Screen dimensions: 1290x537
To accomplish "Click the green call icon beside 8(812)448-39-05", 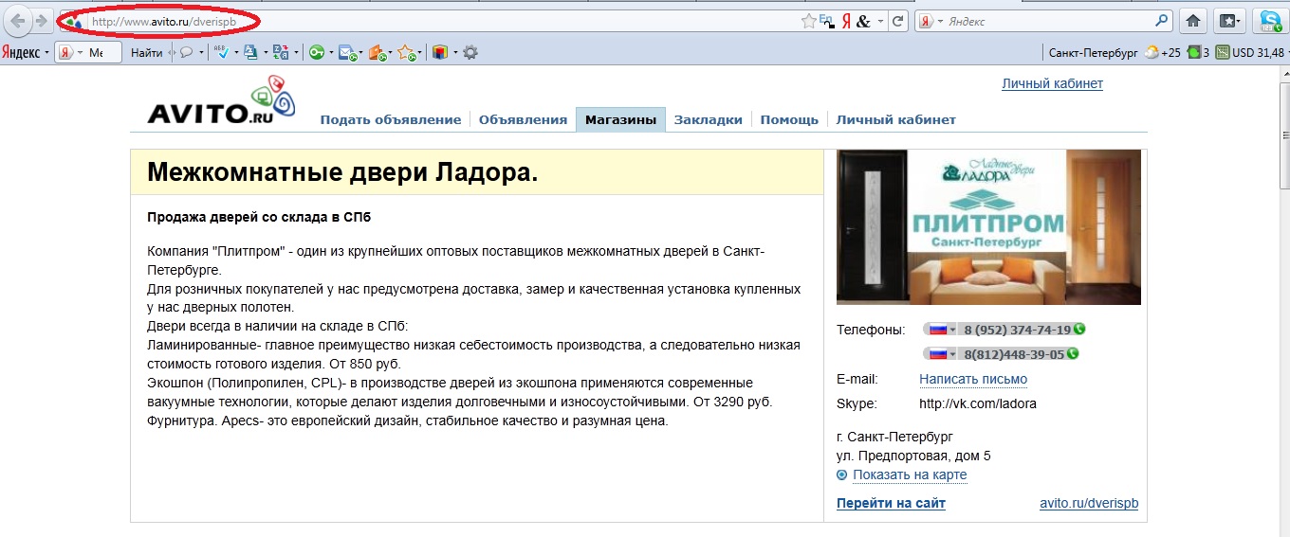I will [1073, 353].
